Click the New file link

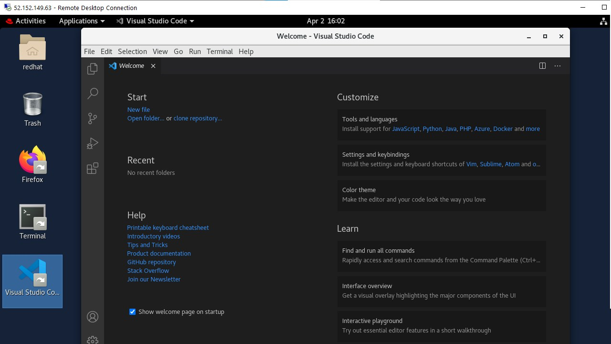click(138, 110)
